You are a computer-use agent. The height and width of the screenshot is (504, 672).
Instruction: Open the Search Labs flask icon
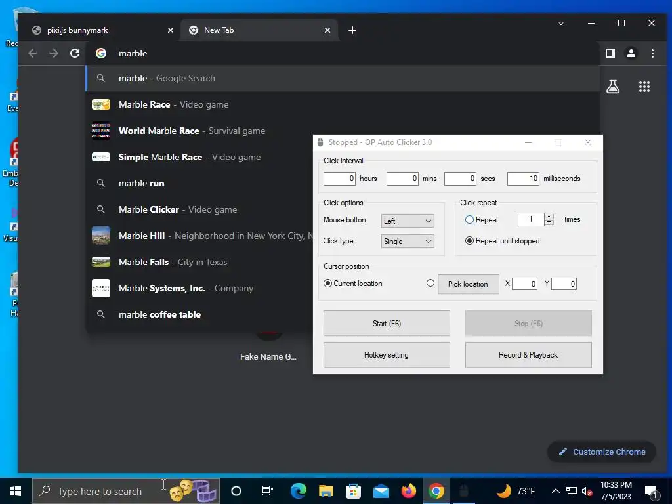point(613,87)
